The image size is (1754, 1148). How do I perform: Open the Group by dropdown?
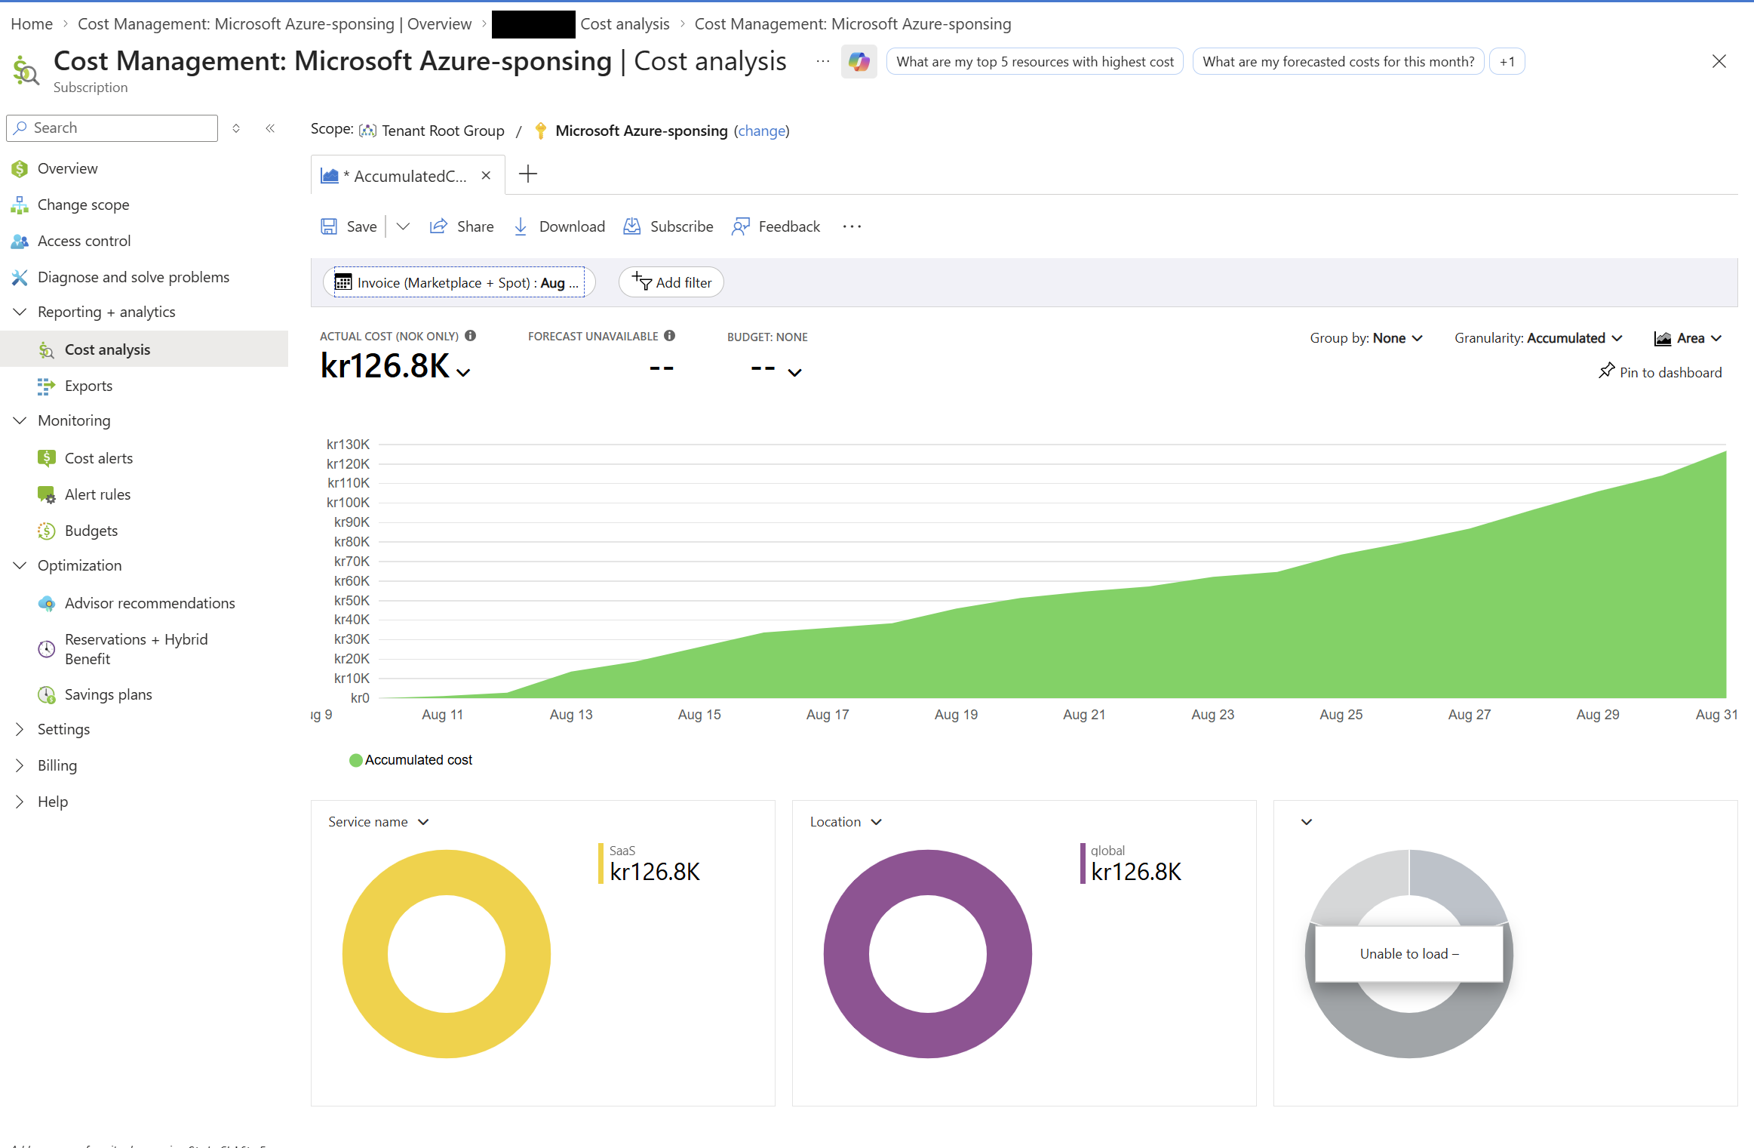(x=1366, y=338)
